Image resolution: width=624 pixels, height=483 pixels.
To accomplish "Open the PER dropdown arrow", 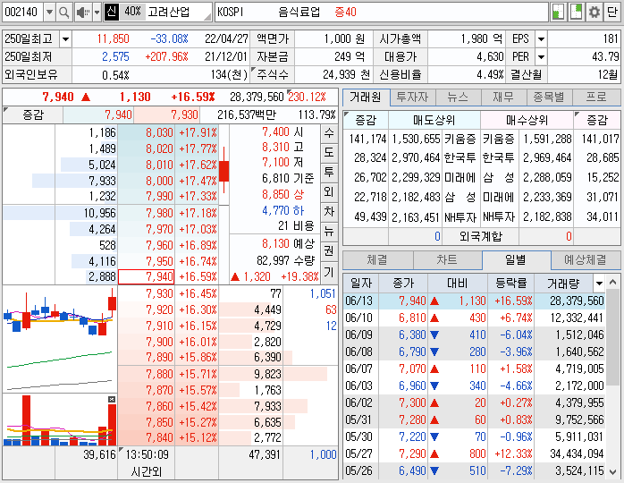I will (541, 57).
